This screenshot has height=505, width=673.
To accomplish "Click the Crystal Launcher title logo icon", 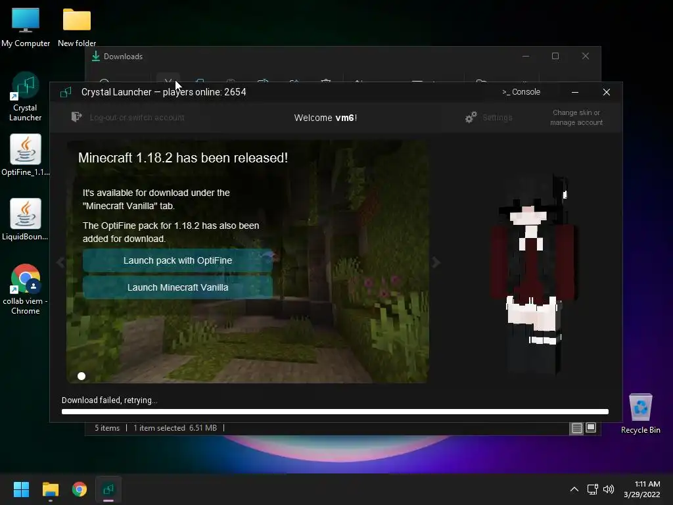I will tap(66, 92).
